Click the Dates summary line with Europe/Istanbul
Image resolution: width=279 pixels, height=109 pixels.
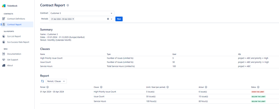point(62,37)
